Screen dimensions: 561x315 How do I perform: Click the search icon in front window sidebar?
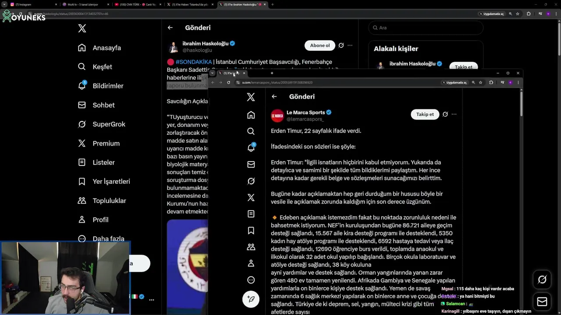tap(251, 131)
